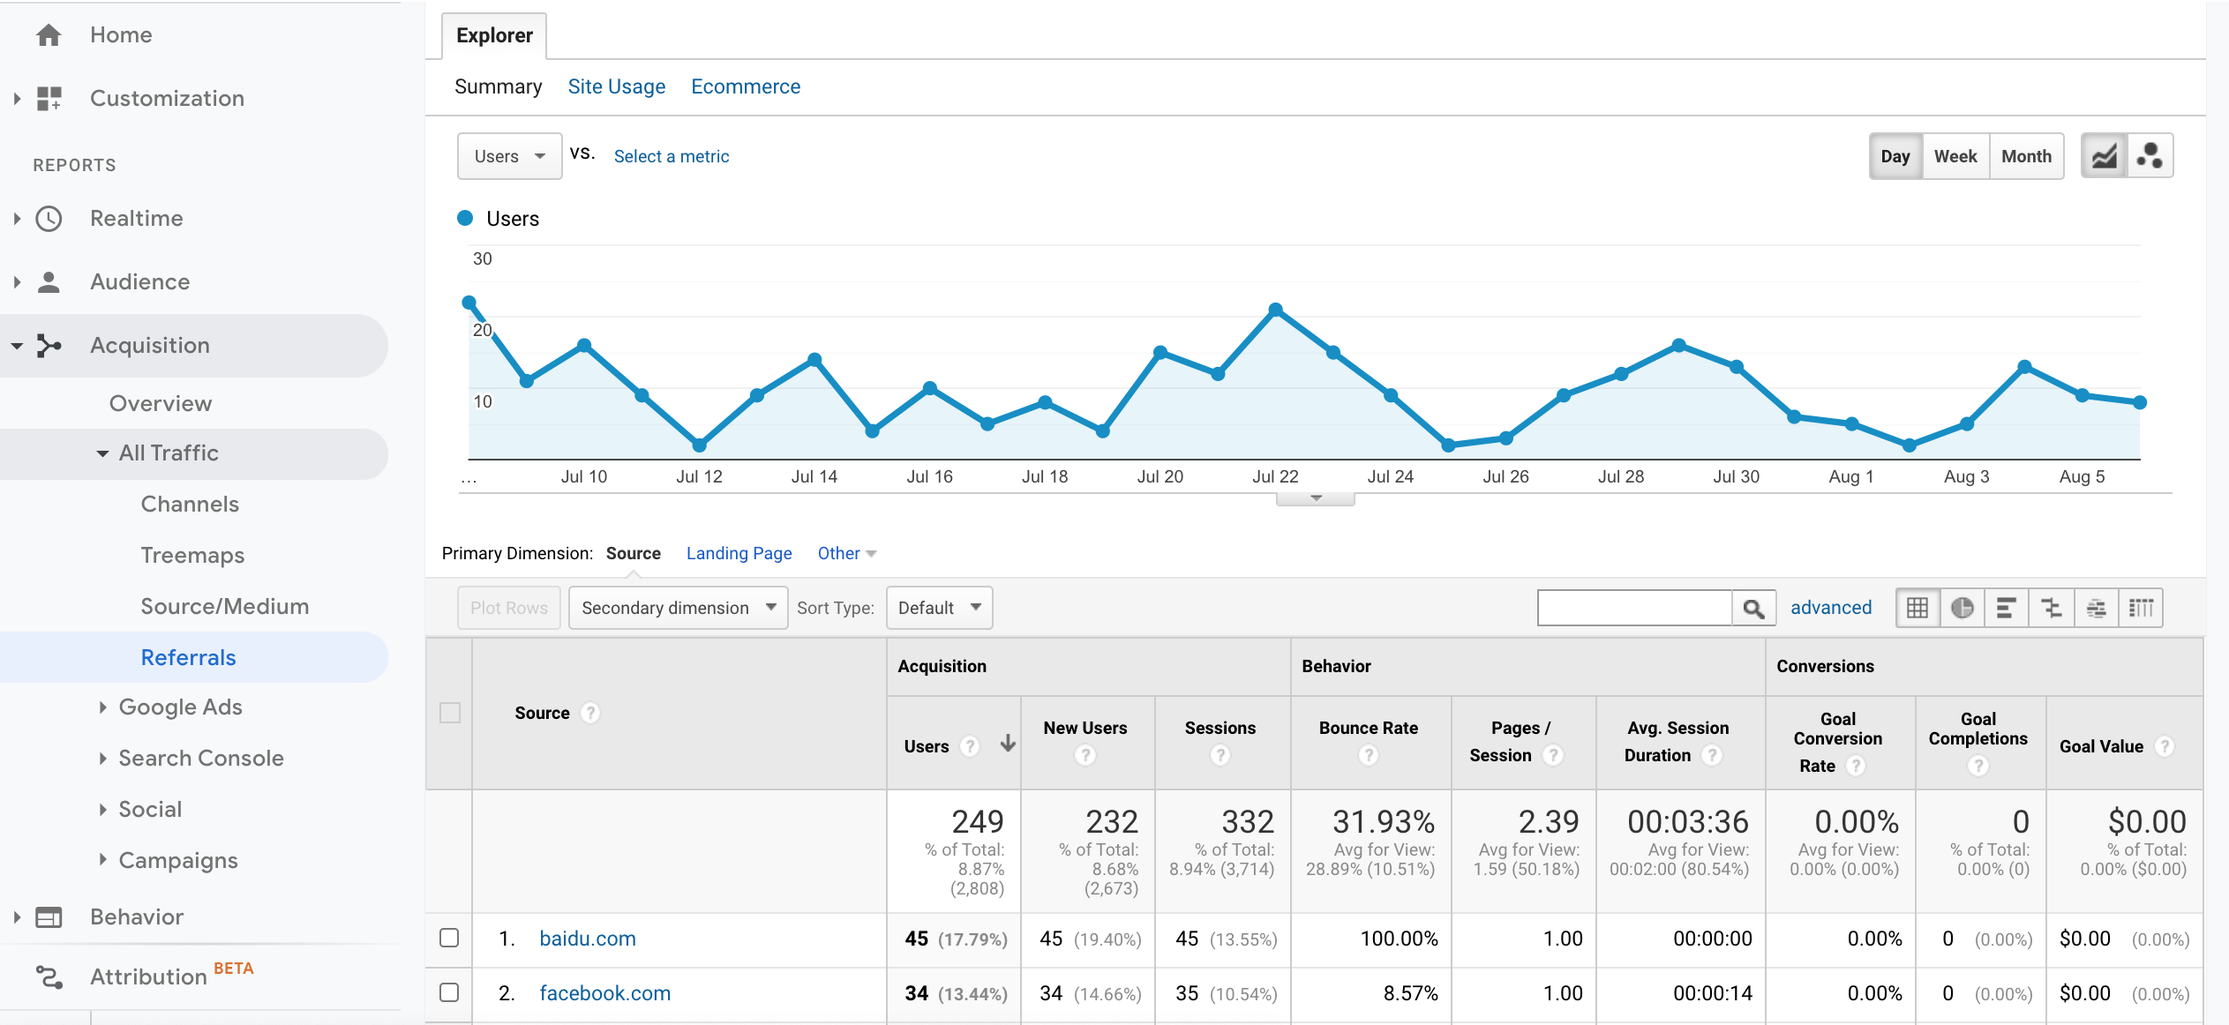Check the row checkbox for baidu.com

point(450,938)
